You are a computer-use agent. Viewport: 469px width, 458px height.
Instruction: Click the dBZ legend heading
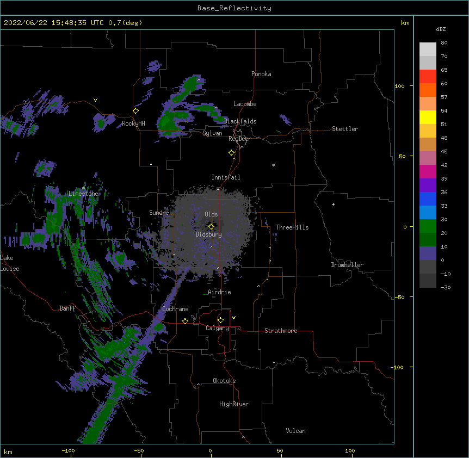coord(441,29)
